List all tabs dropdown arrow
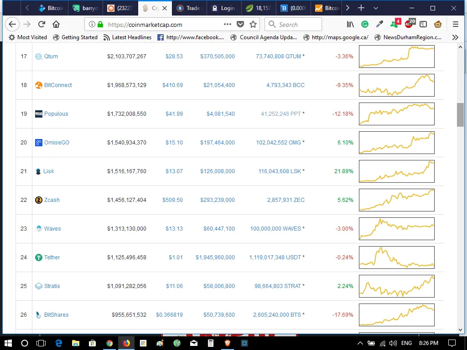 click(x=376, y=8)
